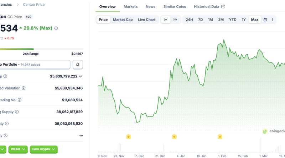
Task: Set chart time range to 7D
Action: [x=201, y=20]
